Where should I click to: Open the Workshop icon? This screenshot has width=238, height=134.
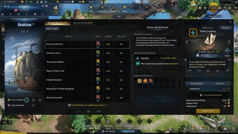(x=102, y=8)
